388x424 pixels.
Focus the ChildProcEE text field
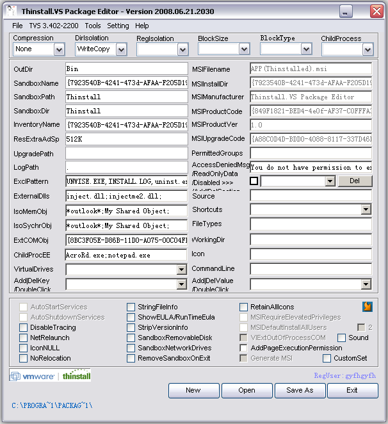click(126, 255)
